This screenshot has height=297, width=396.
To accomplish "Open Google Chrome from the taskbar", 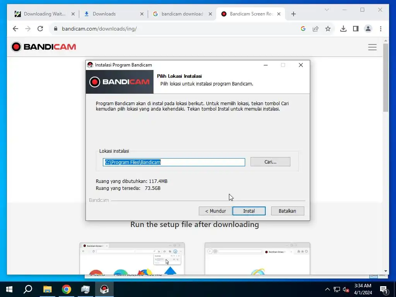I will click(x=67, y=289).
